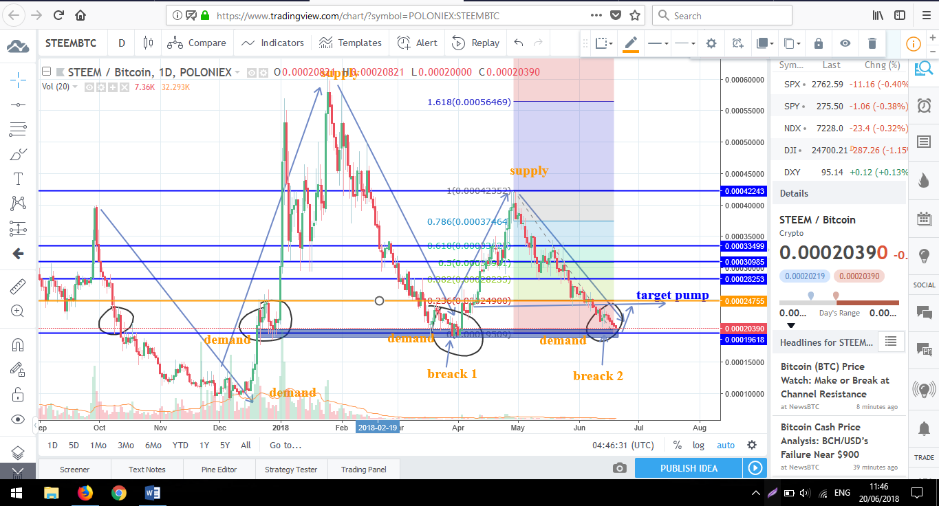Select the ruler measure tool

click(x=18, y=286)
